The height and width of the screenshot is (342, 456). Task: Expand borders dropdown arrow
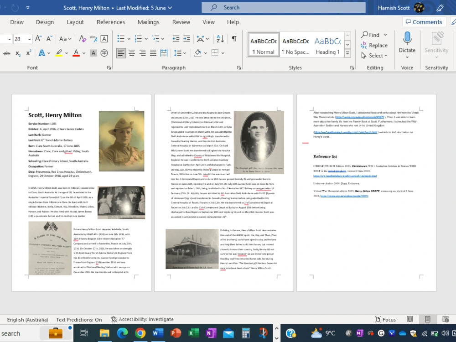coord(223,53)
